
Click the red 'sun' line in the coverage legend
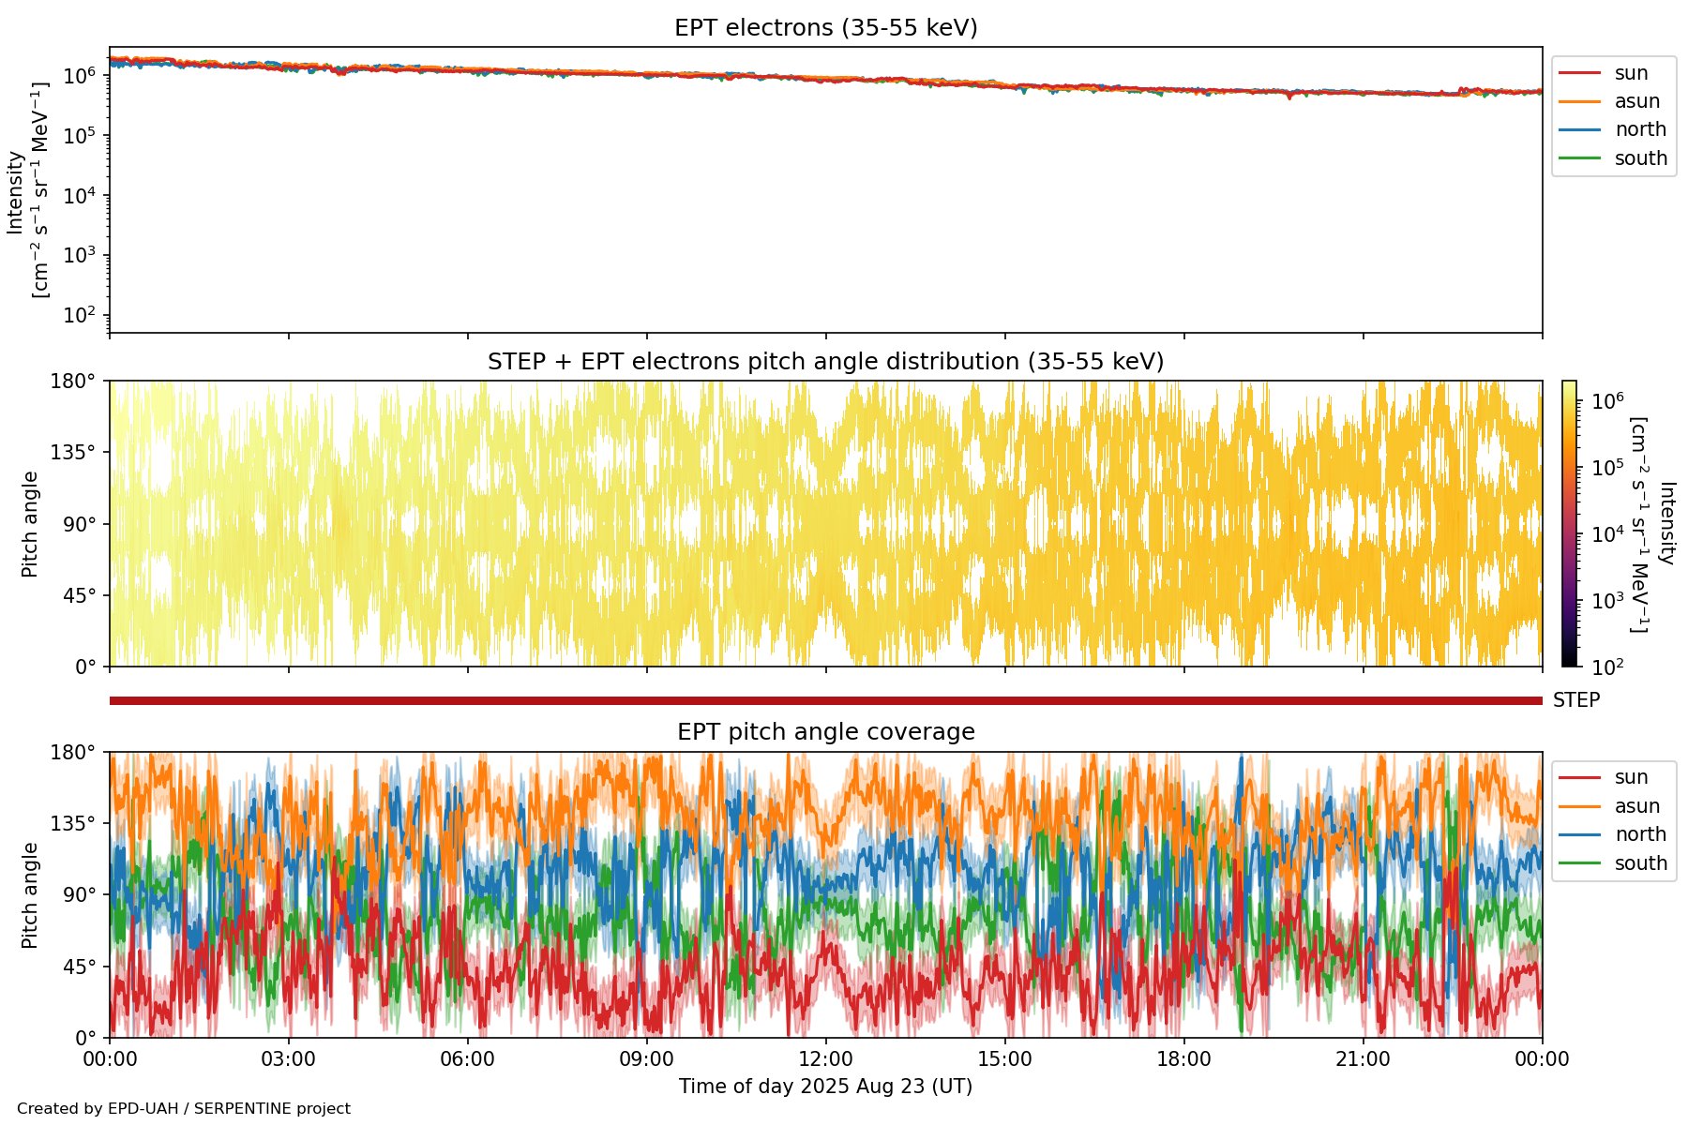pyautogui.click(x=1579, y=777)
